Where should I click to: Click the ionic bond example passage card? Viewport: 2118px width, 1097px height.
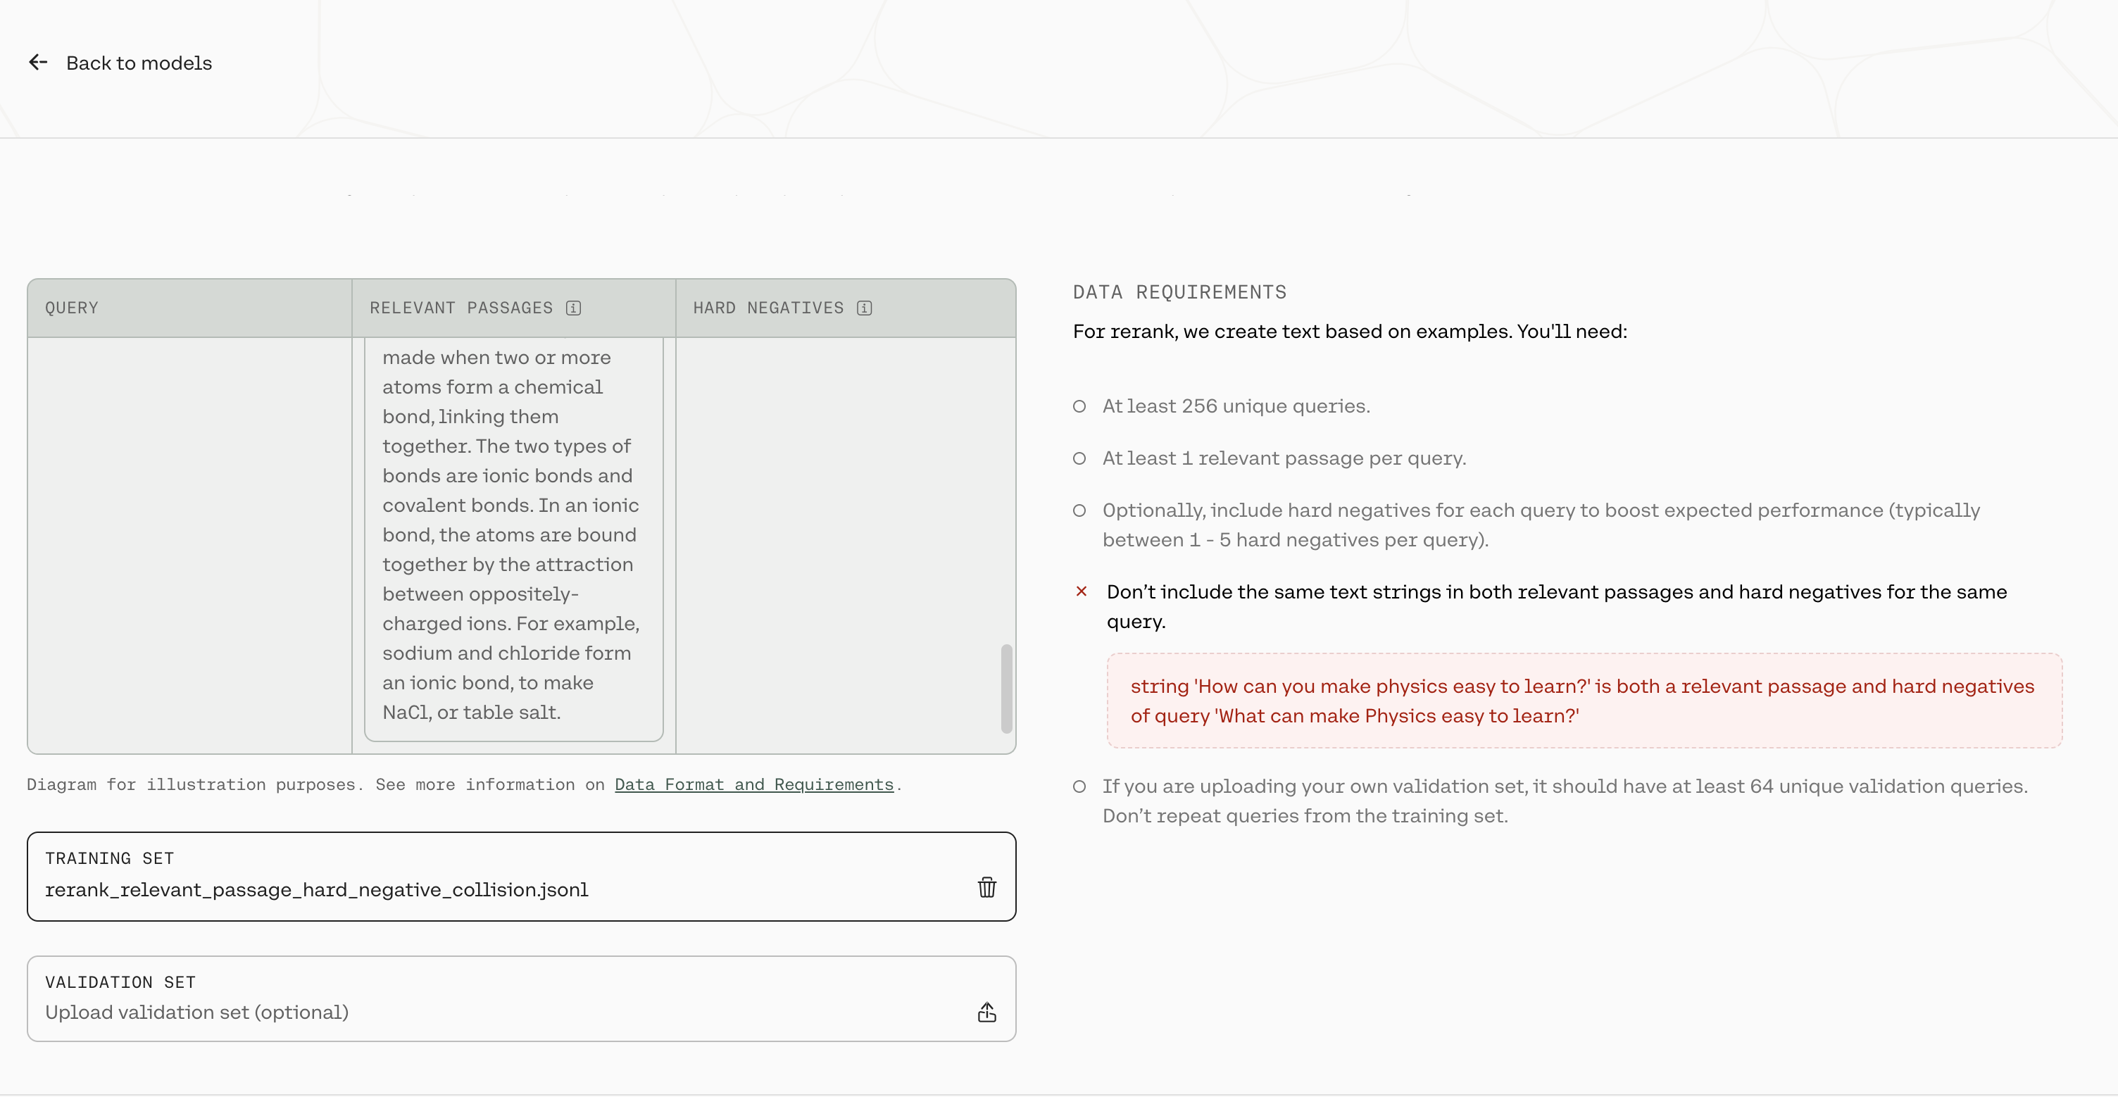point(513,534)
